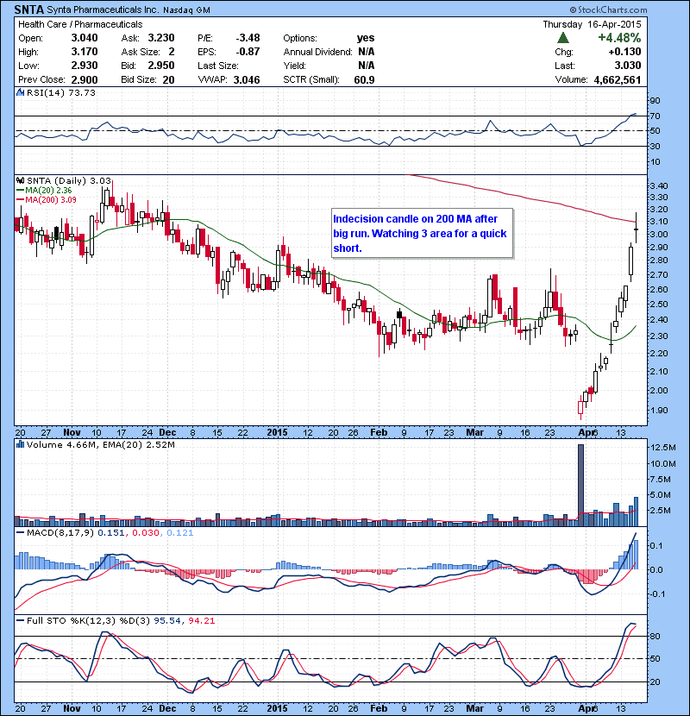Image resolution: width=690 pixels, height=716 pixels.
Task: Click the Volume 4.66M, EMA(20) 2.52M label
Action: (x=100, y=444)
